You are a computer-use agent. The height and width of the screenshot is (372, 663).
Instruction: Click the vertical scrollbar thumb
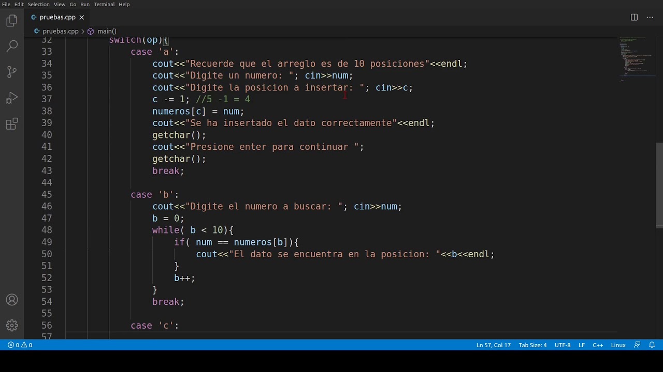[659, 185]
